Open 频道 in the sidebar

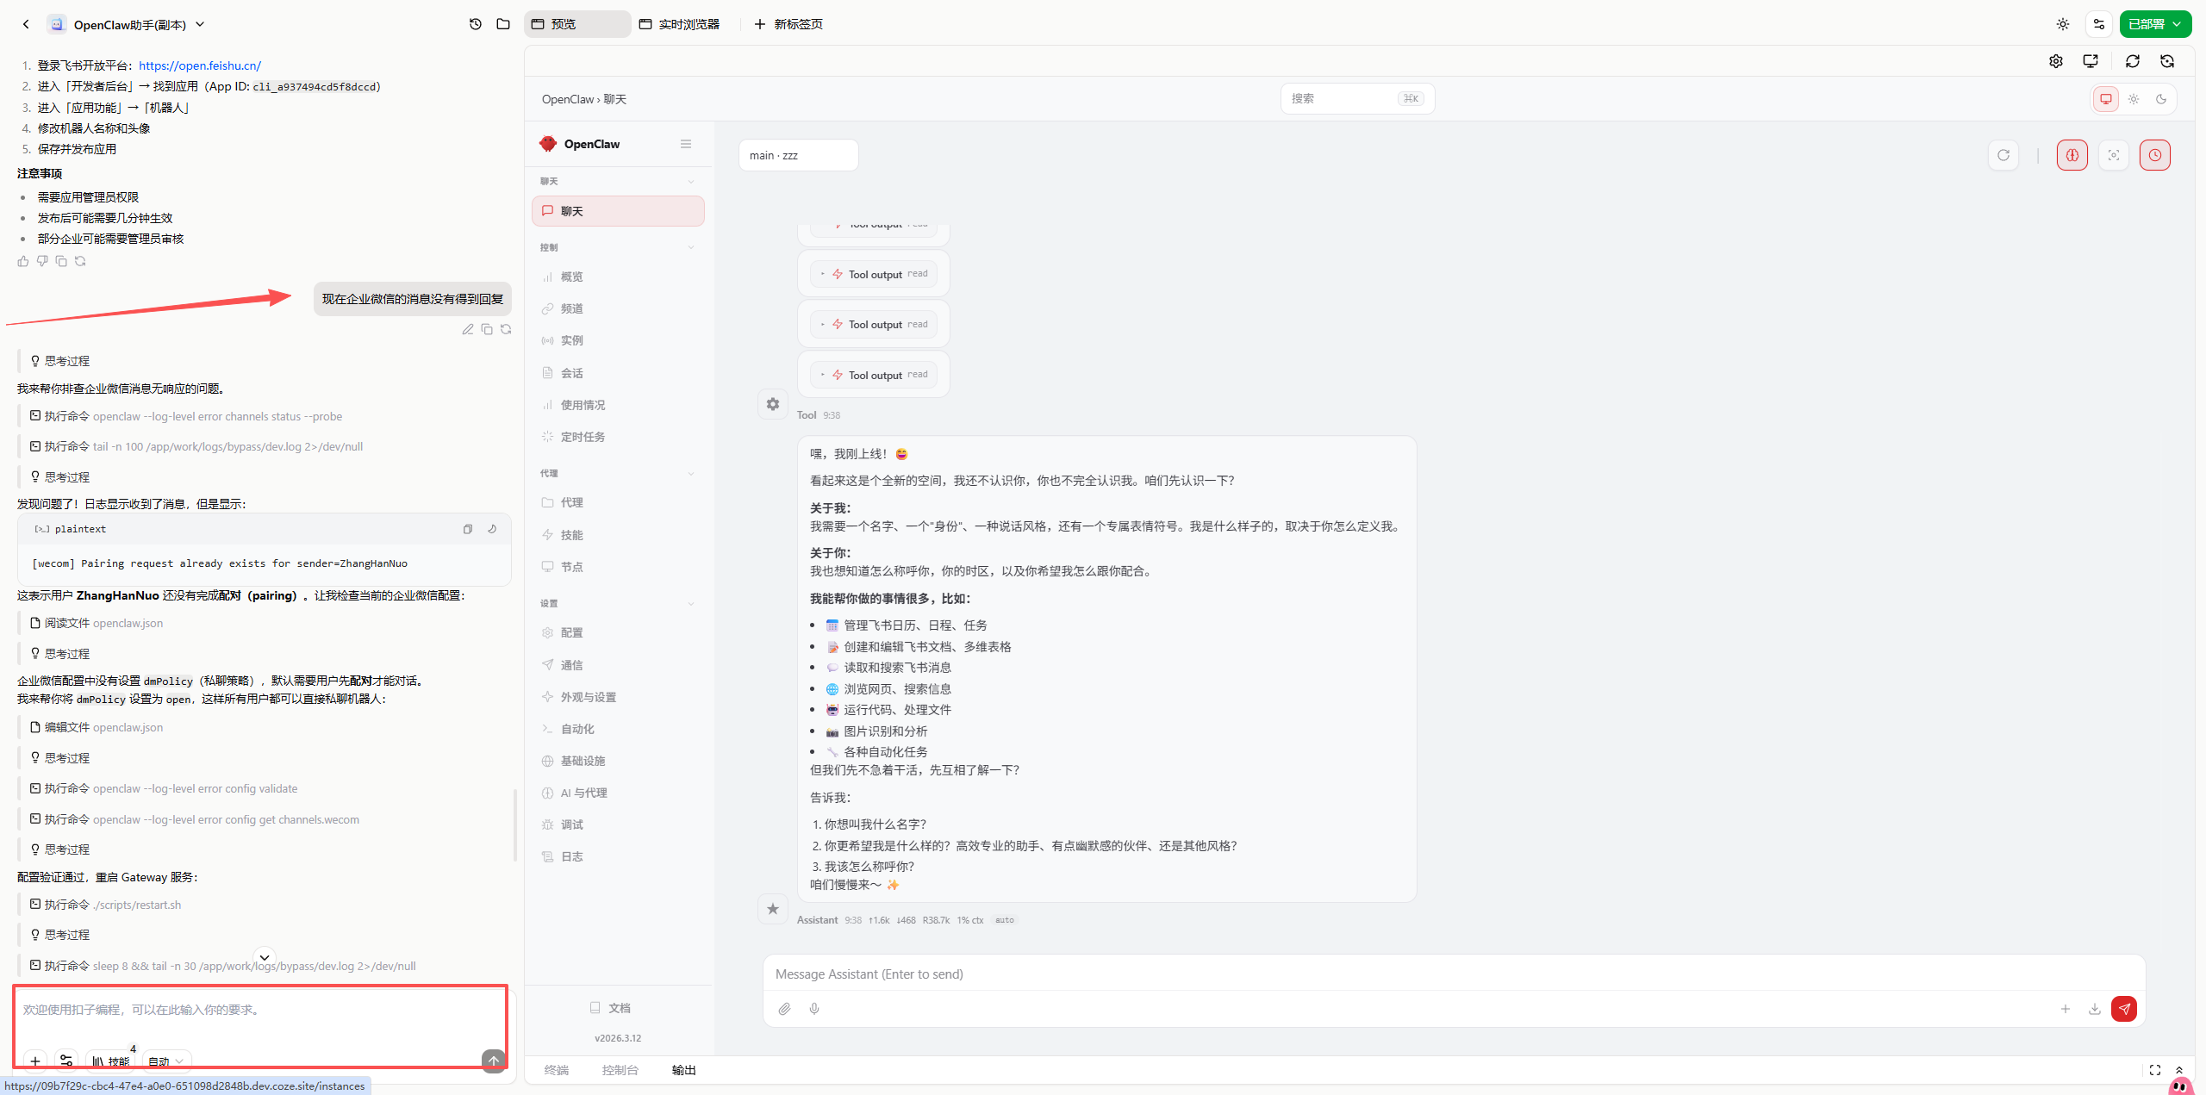[572, 308]
